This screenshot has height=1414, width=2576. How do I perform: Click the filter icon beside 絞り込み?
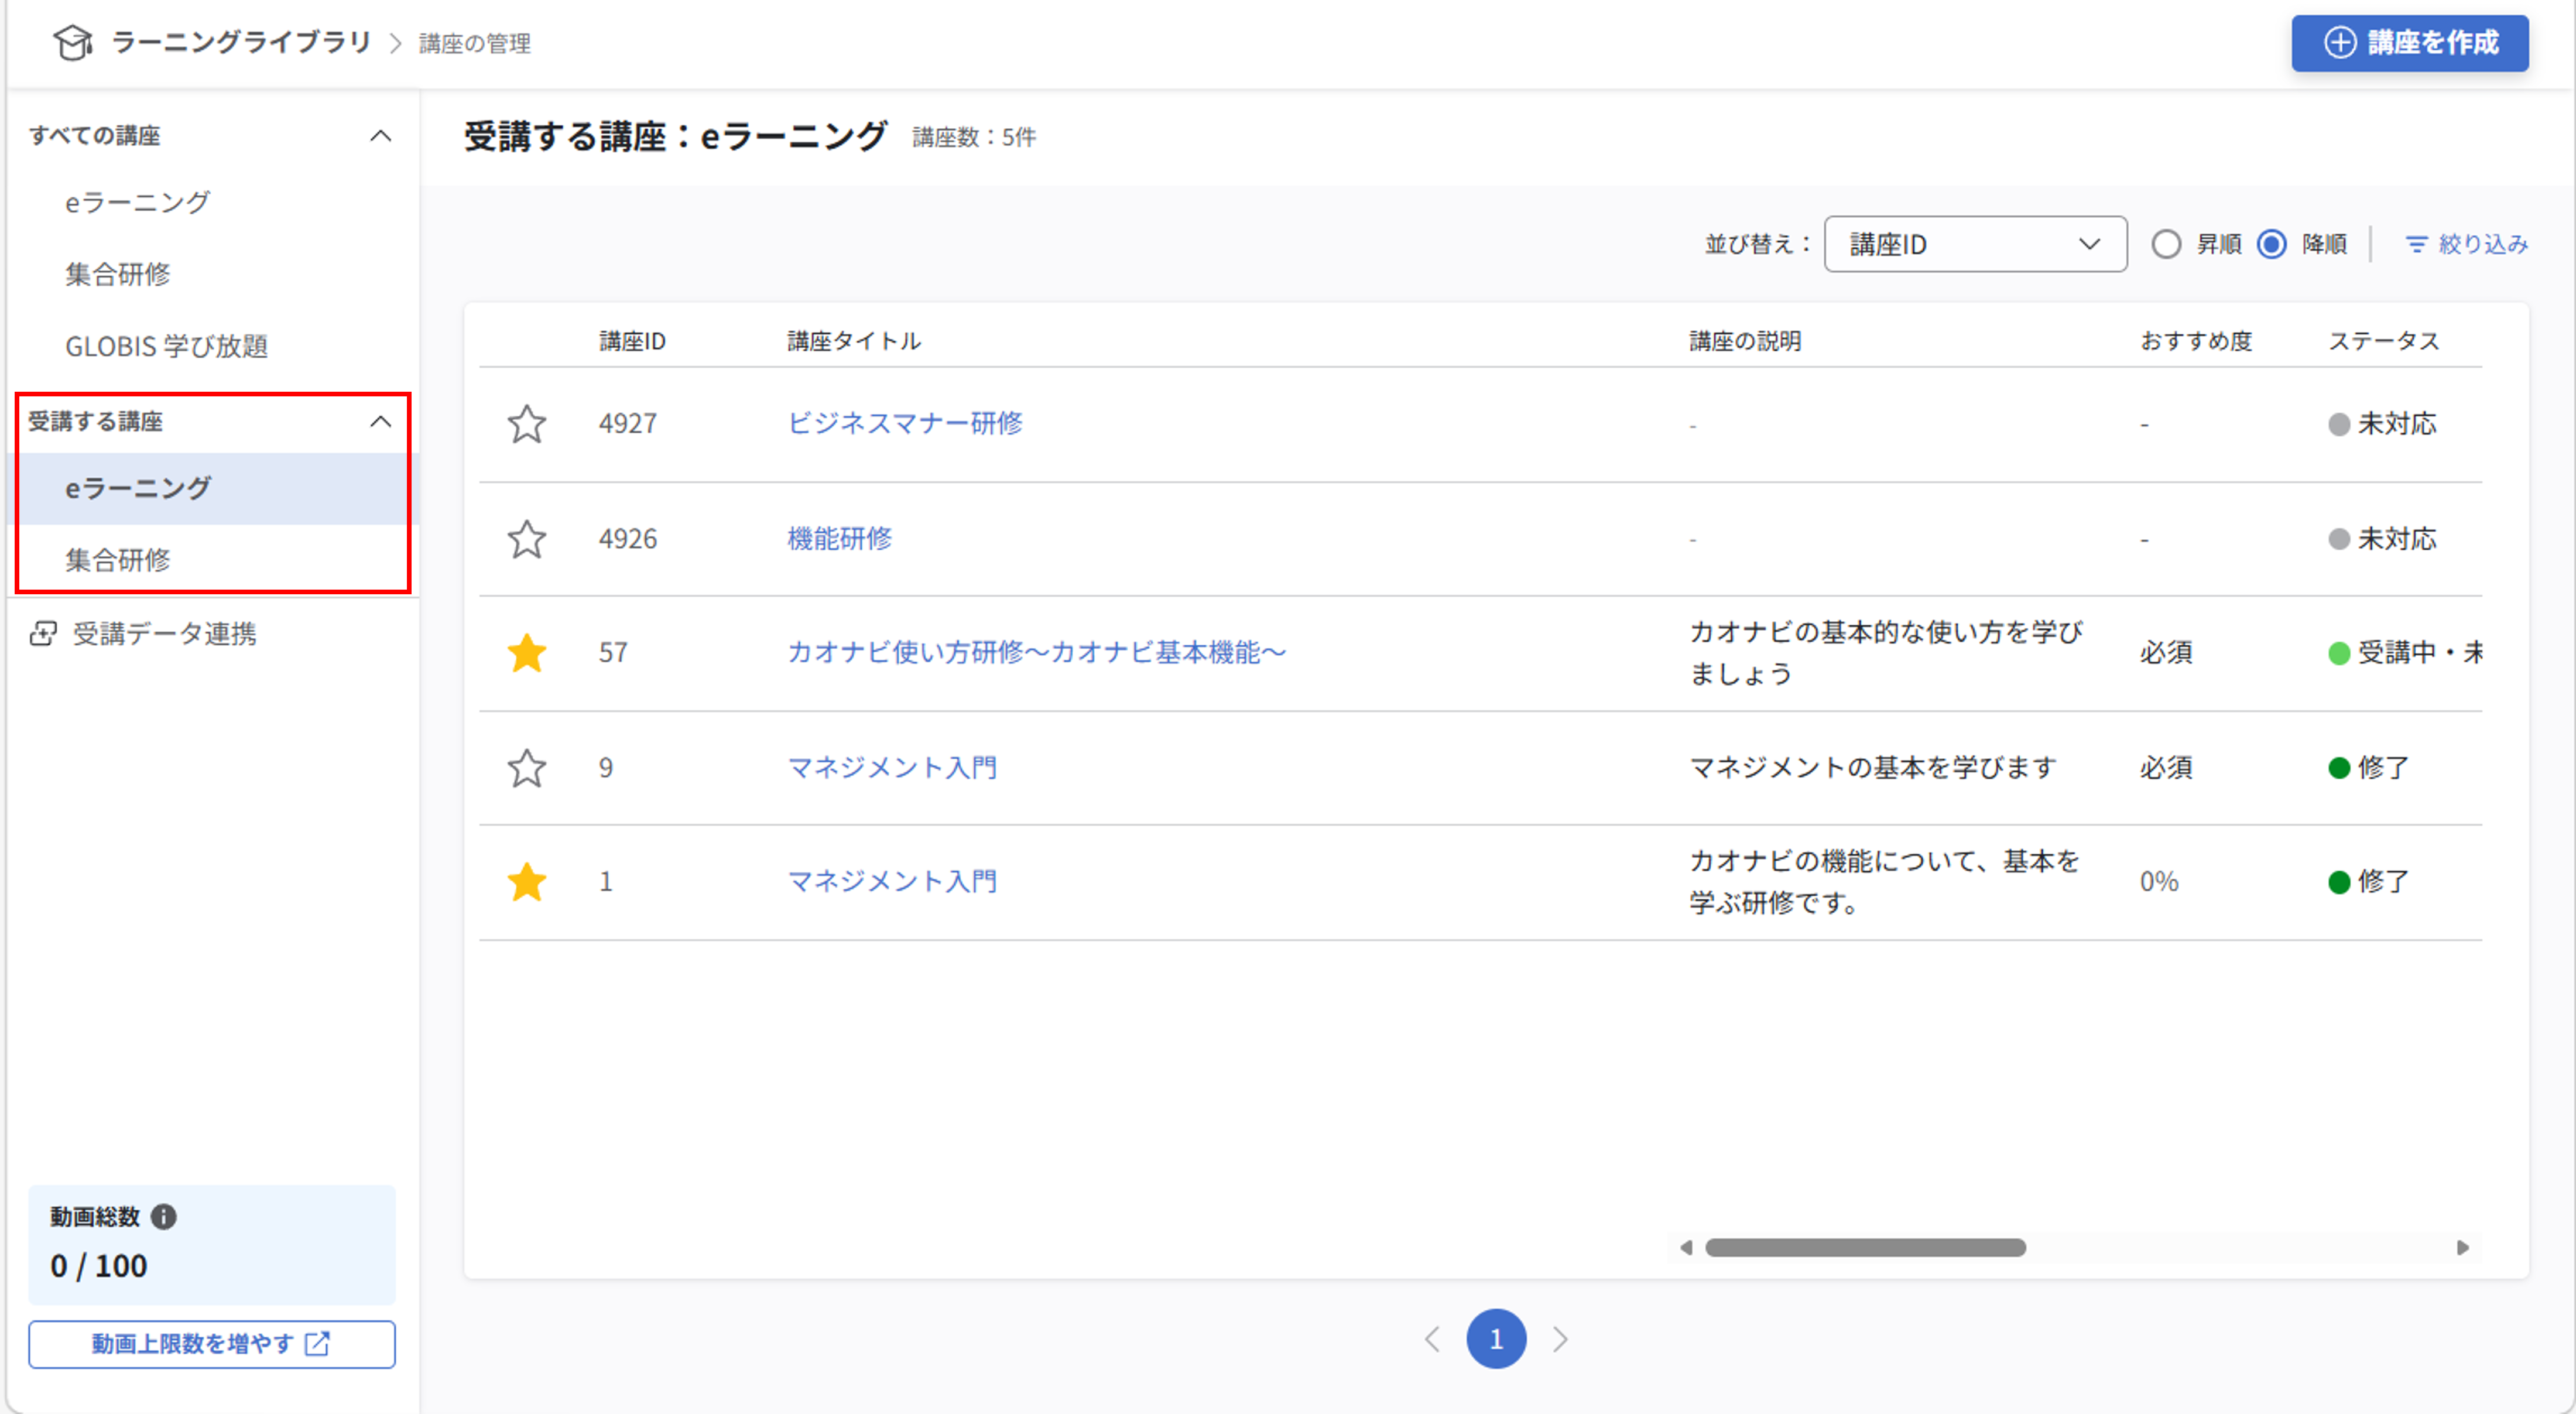2416,244
